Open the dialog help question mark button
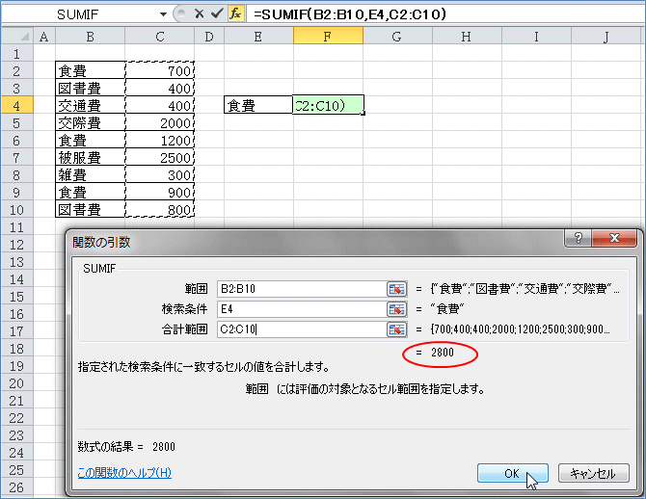The width and height of the screenshot is (646, 499). tap(578, 238)
